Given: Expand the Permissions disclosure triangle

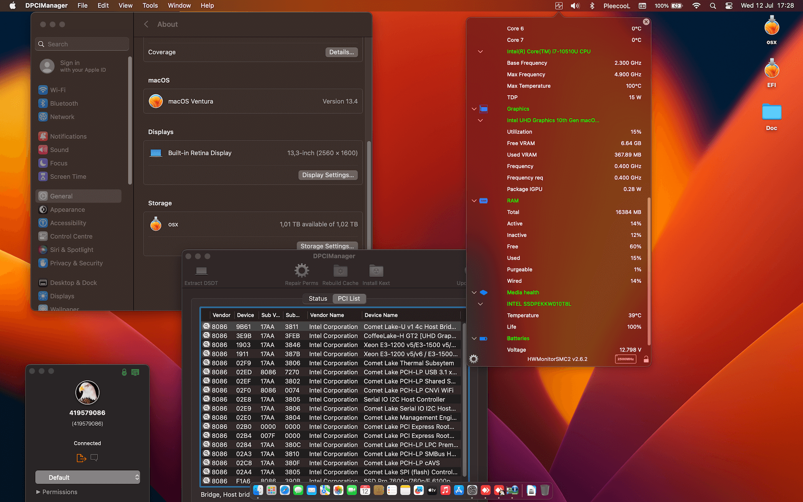Looking at the screenshot, I should pyautogui.click(x=38, y=492).
